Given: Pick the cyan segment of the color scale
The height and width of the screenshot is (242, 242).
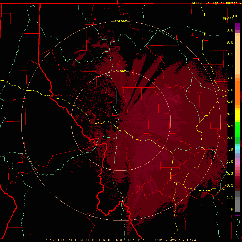Looking at the screenshot, I should [237, 148].
